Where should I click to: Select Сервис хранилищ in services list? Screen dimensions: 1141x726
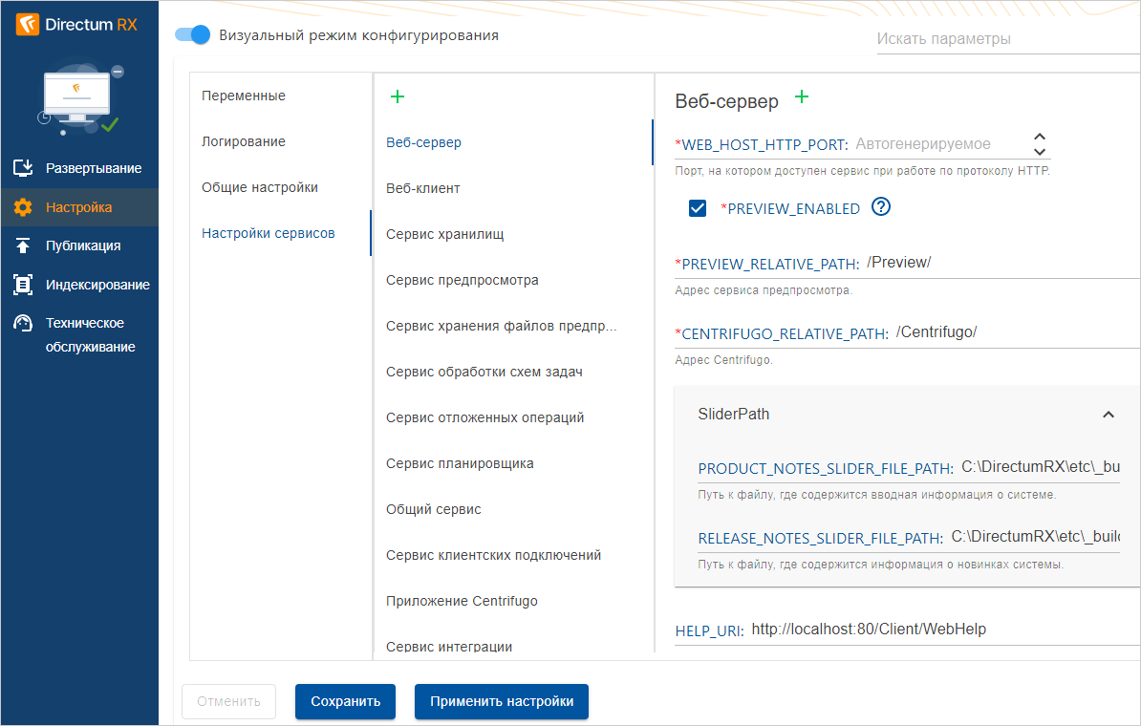tap(444, 234)
